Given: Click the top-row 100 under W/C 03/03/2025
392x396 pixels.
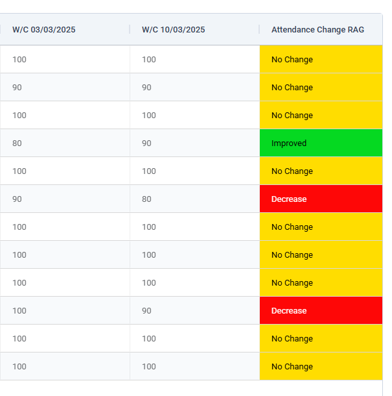Looking at the screenshot, I should click(19, 60).
